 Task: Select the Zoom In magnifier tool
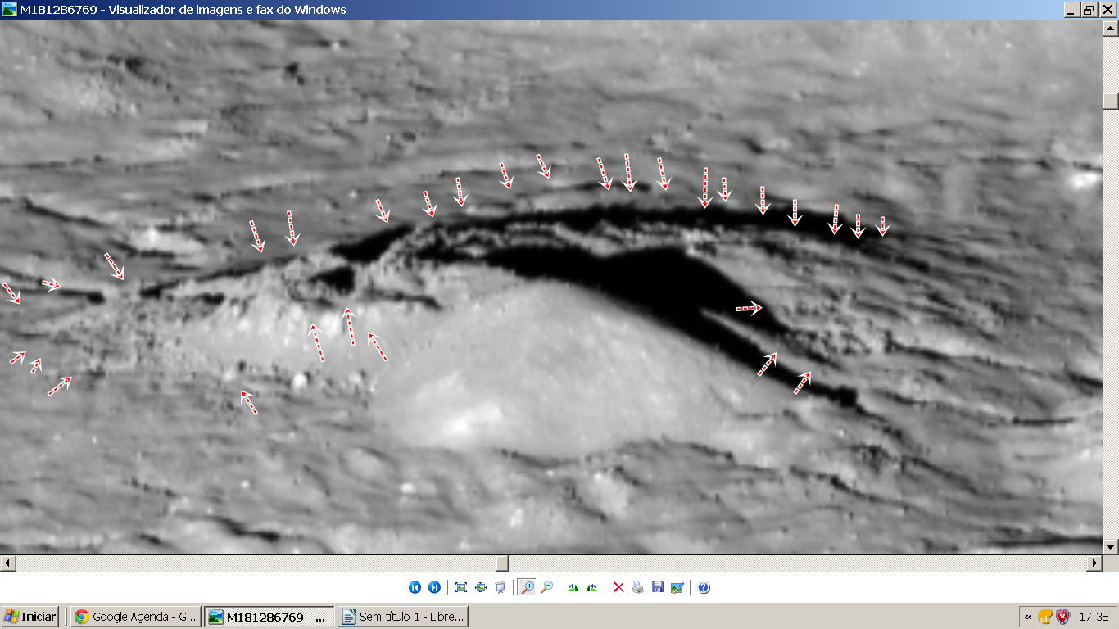coord(527,587)
